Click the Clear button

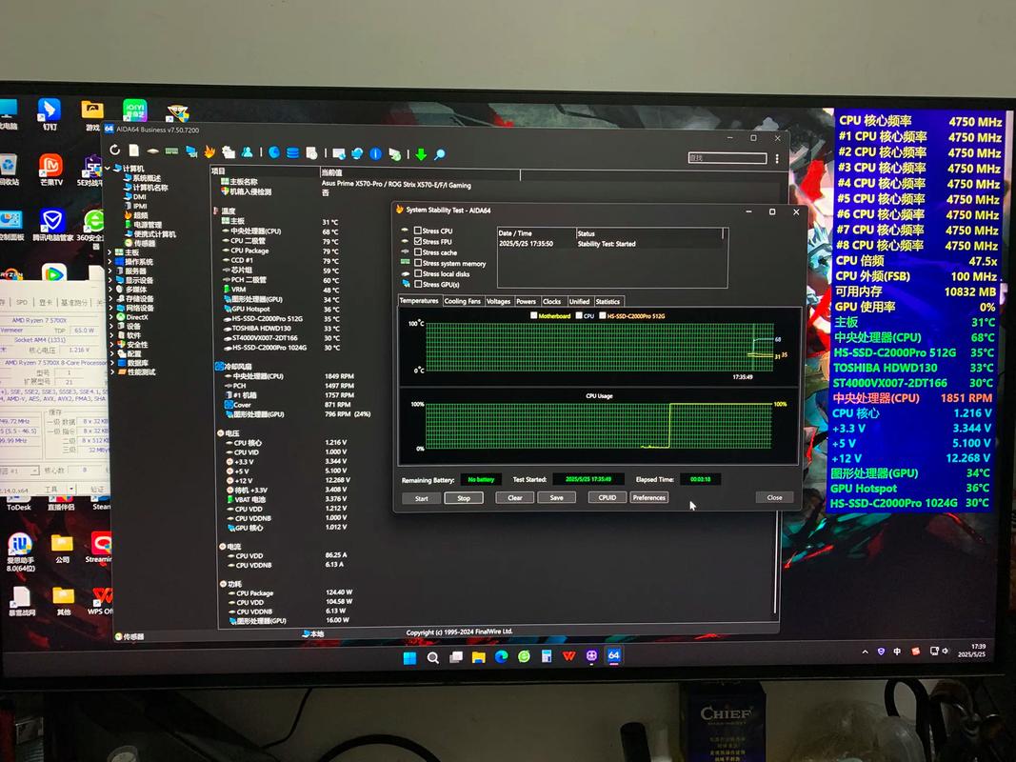(x=515, y=497)
